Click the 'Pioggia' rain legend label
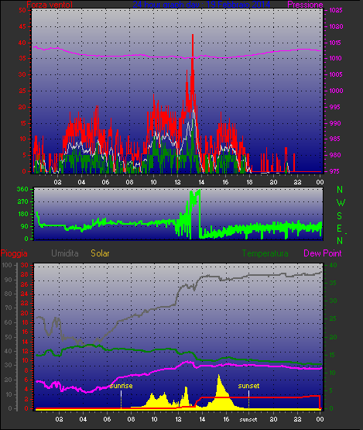 [14, 253]
